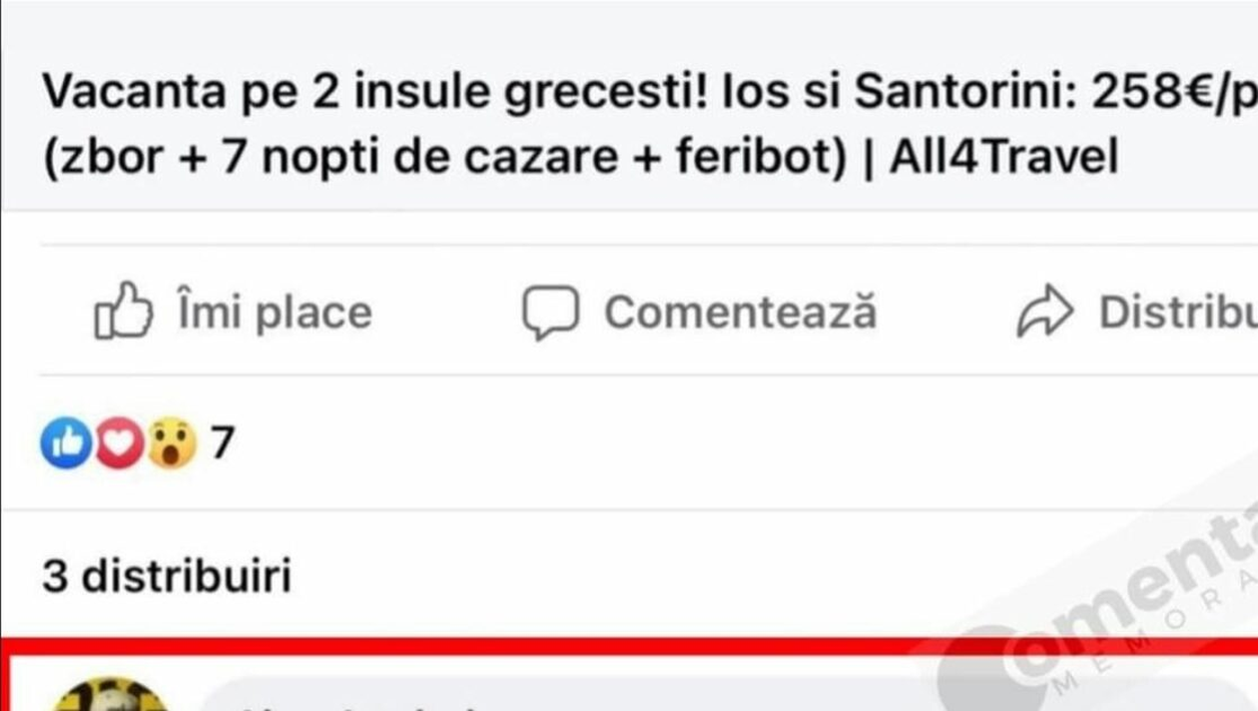Click the wow face reaction emoji
The image size is (1258, 711).
click(172, 443)
